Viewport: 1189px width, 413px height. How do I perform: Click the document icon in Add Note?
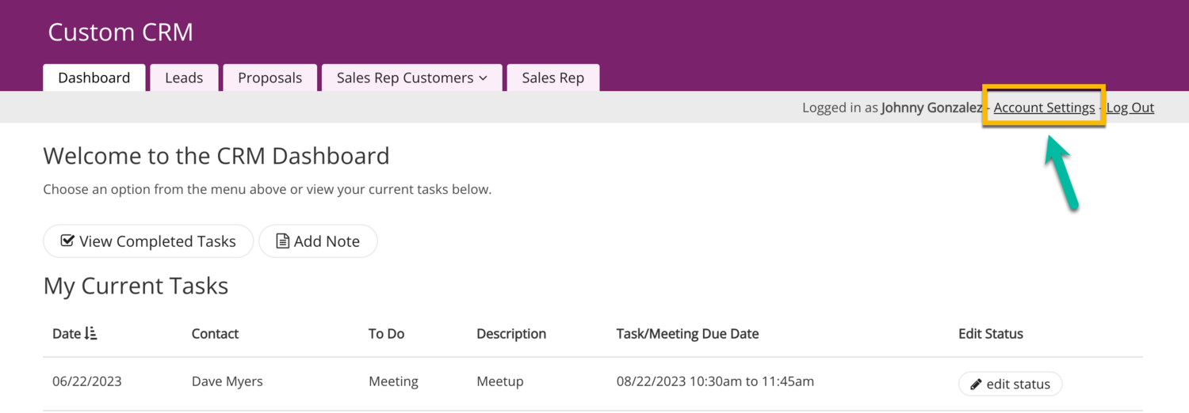[x=282, y=241]
